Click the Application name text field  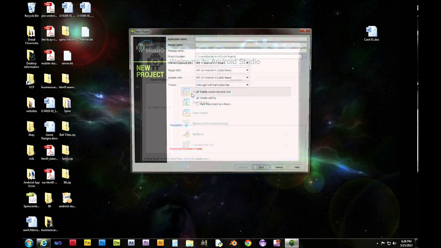pyautogui.click(x=251, y=39)
